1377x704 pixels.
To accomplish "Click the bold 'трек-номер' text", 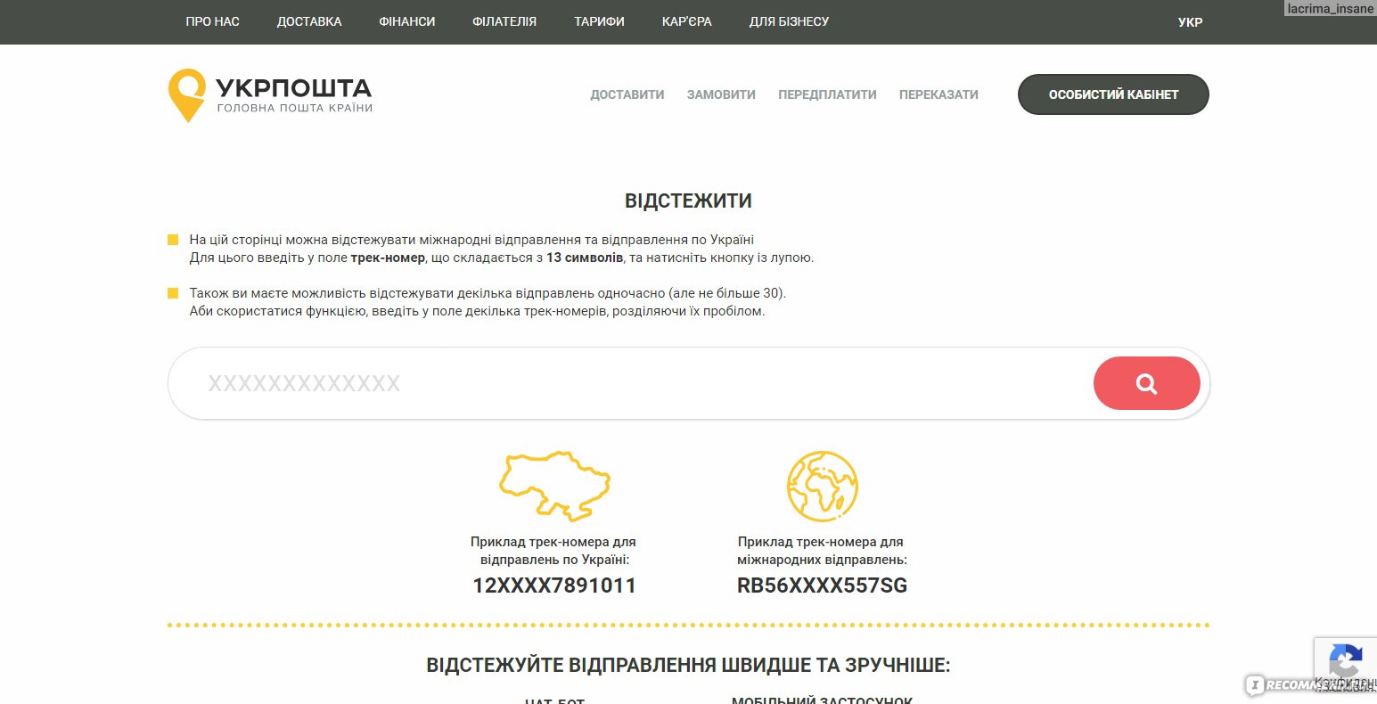I will (x=388, y=258).
